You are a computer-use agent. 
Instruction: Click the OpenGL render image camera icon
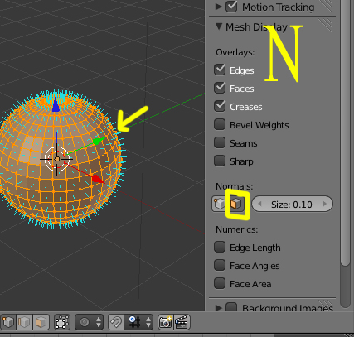pos(166,322)
